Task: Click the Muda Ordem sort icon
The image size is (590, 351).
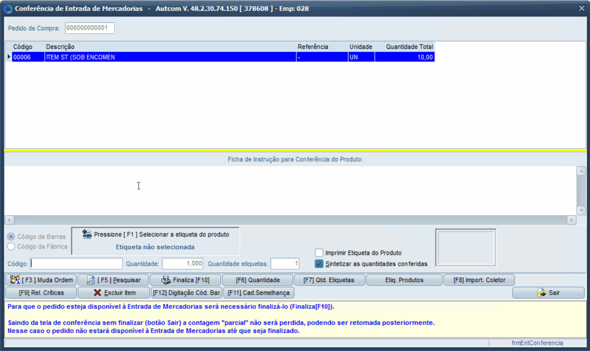Action: 15,280
